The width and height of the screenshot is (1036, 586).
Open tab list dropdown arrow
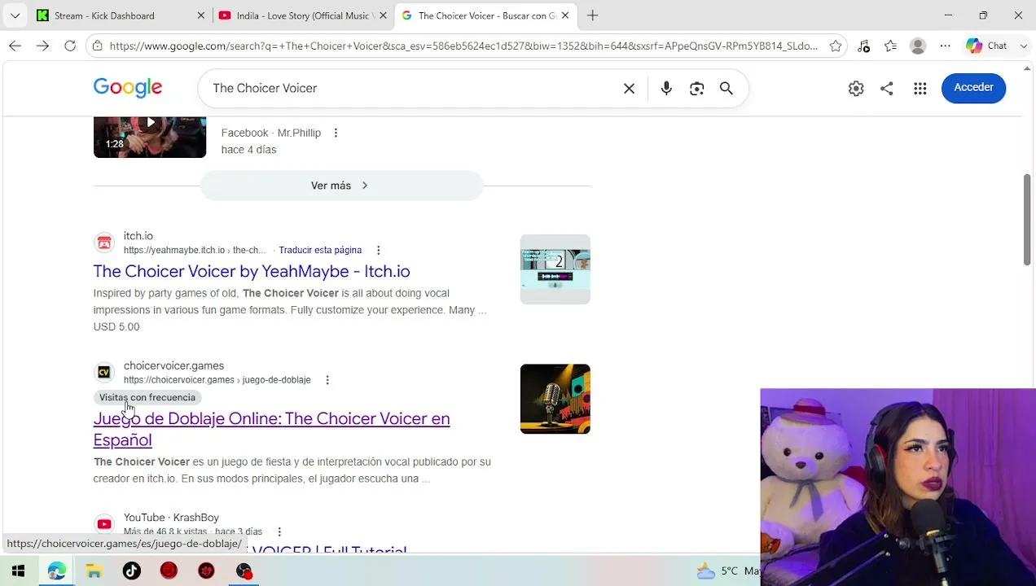pos(15,15)
